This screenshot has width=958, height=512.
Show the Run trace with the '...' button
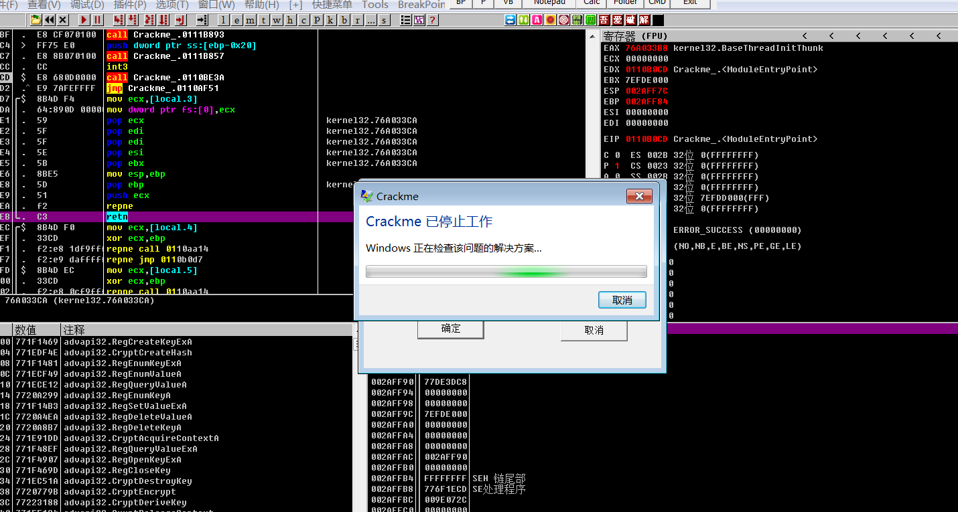pyautogui.click(x=370, y=20)
